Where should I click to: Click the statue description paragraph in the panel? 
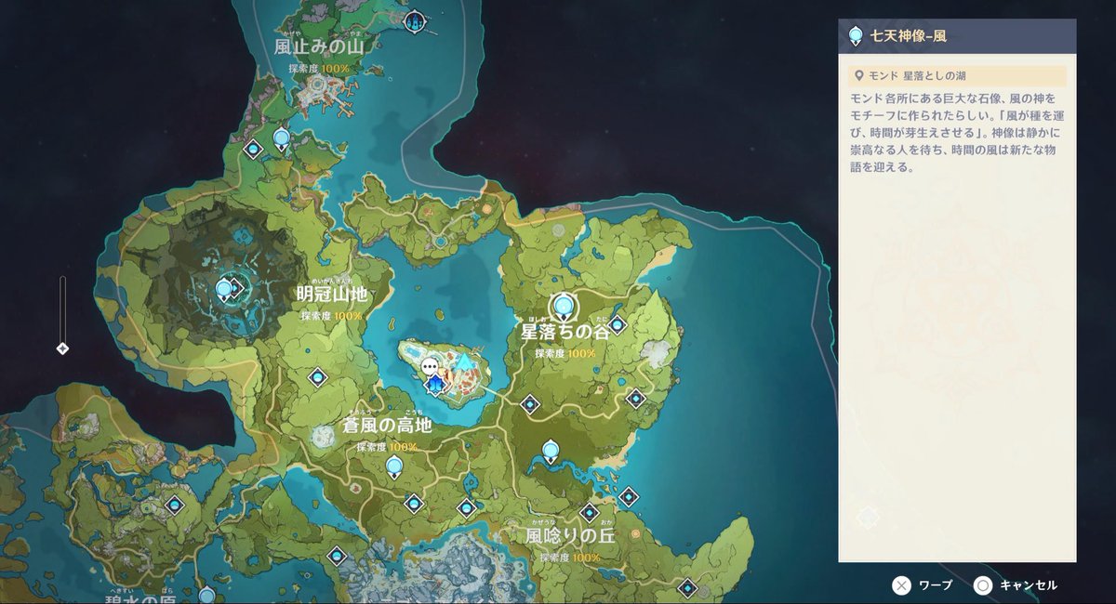955,133
